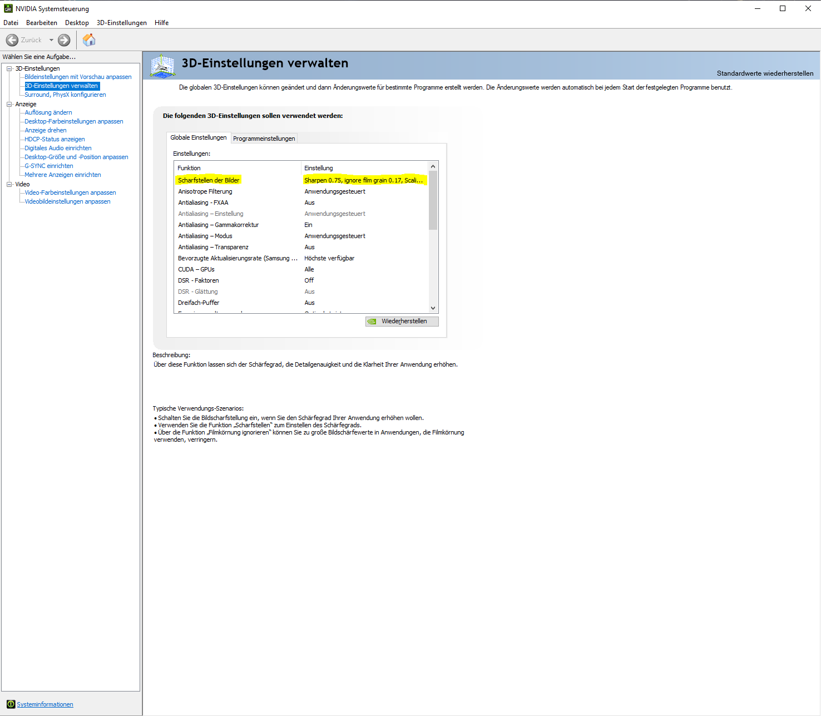
Task: Click the 3D settings header cube icon
Action: coord(163,66)
